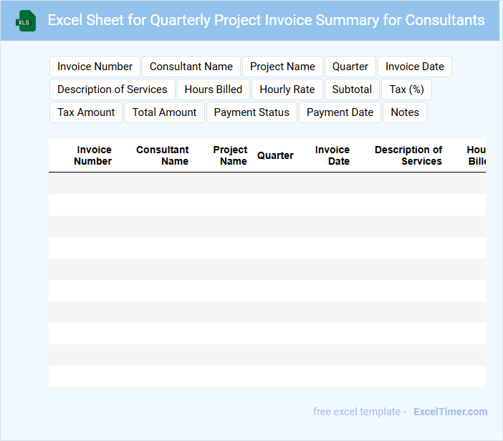503x441 pixels.
Task: Select the Hourly Rate tag
Action: click(x=287, y=89)
